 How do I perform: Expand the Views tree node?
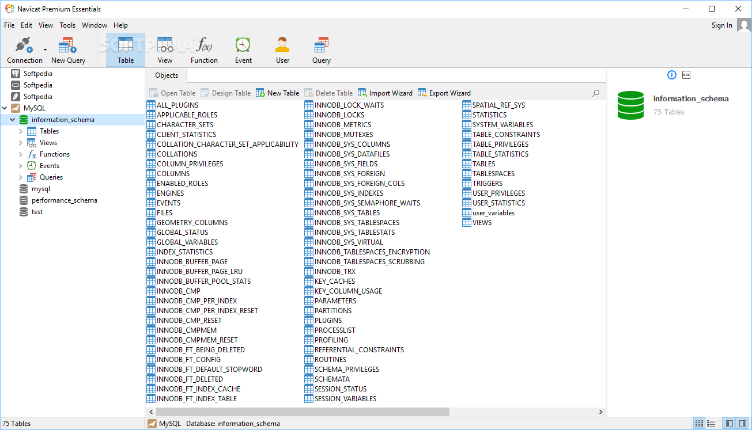tap(21, 143)
